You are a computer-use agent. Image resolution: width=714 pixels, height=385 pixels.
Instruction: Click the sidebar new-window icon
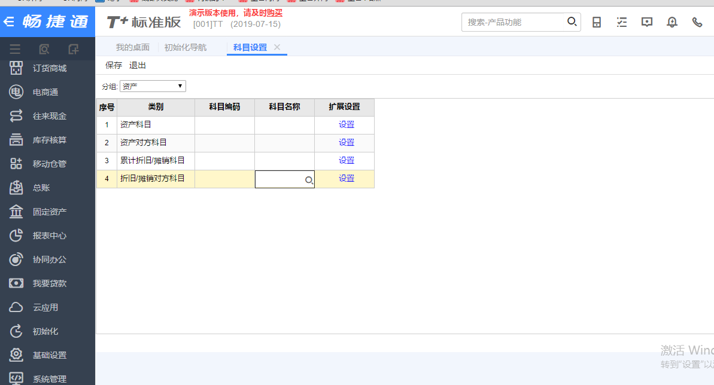click(x=73, y=49)
